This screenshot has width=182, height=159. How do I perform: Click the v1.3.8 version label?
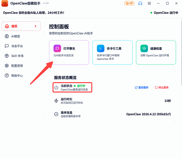(x=45, y=3)
